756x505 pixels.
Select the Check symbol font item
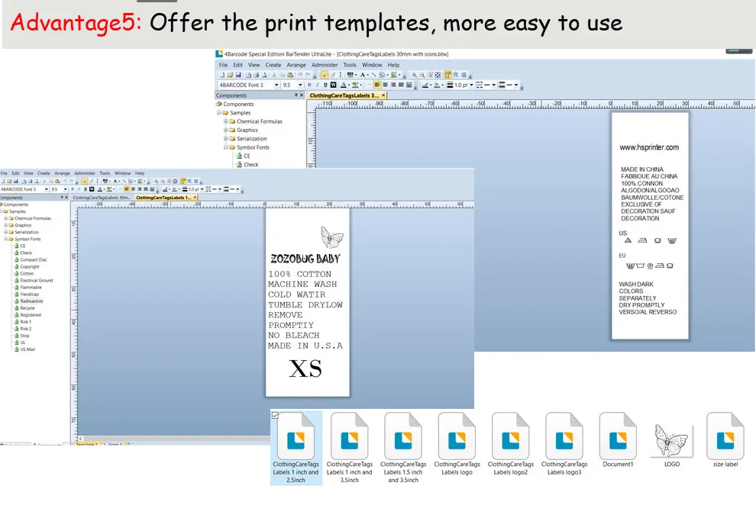click(x=250, y=165)
